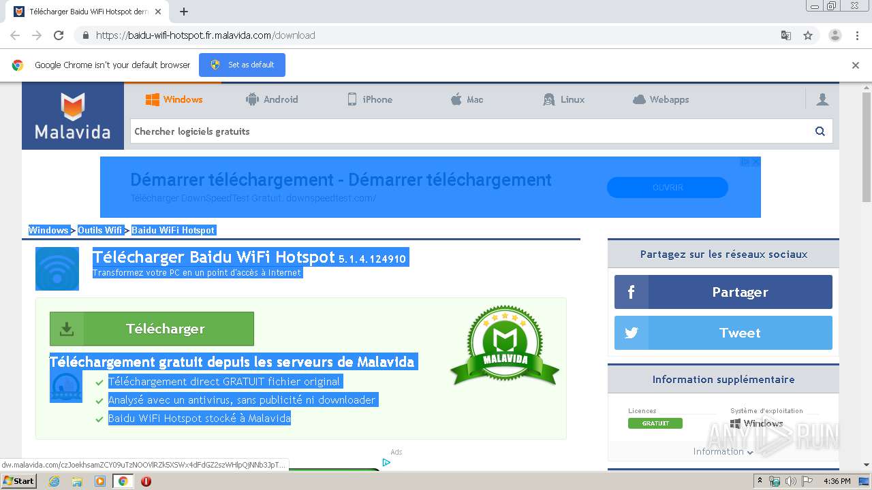Reload the current page
The height and width of the screenshot is (490, 872).
point(59,35)
